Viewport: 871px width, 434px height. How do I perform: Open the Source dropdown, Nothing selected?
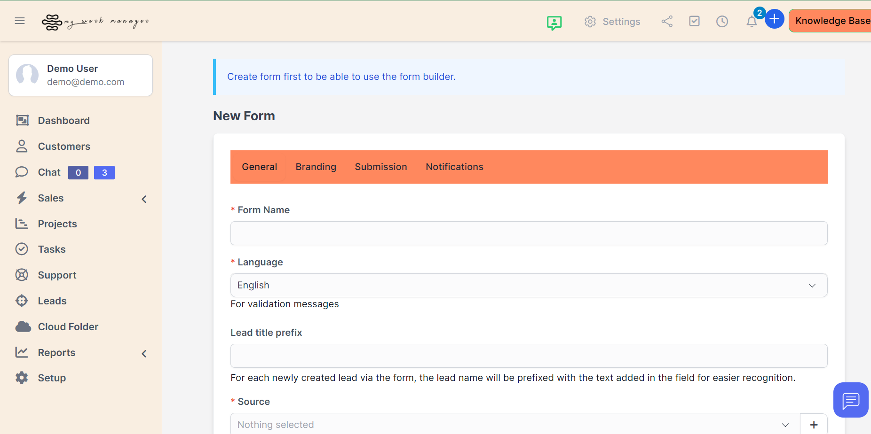[515, 424]
